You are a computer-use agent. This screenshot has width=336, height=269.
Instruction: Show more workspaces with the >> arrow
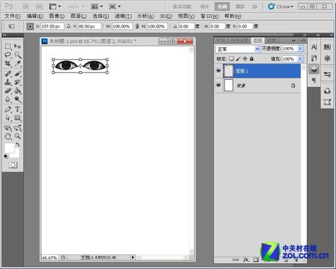tap(255, 7)
